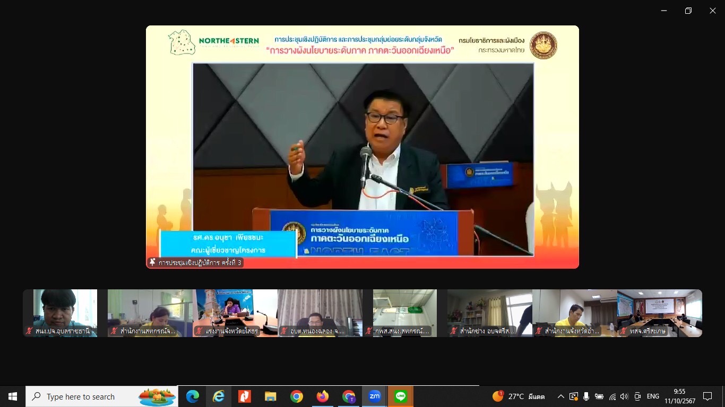Click muted mic icon on แรงงานจังหวัดยโสธร tile
Viewport: 725px width, 407px height.
[x=200, y=331]
